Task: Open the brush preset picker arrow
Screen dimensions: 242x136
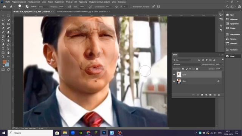Action: (x=23, y=7)
